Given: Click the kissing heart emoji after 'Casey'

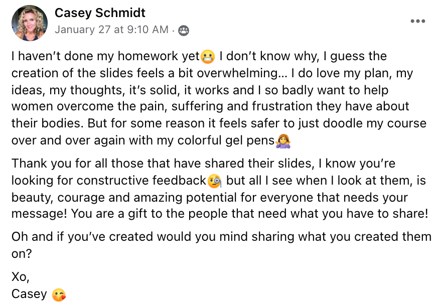Looking at the screenshot, I should [x=59, y=295].
